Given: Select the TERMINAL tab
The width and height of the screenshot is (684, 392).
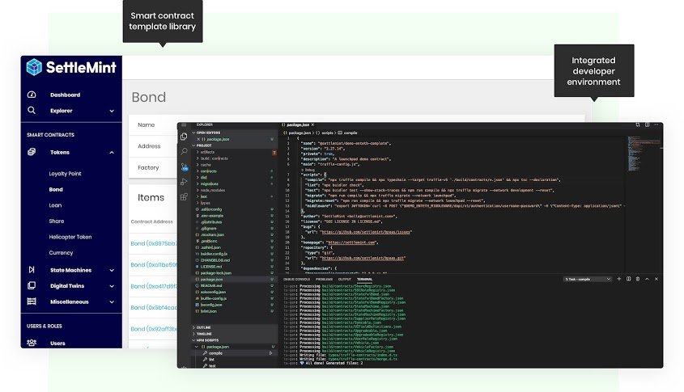Looking at the screenshot, I should click(x=365, y=279).
